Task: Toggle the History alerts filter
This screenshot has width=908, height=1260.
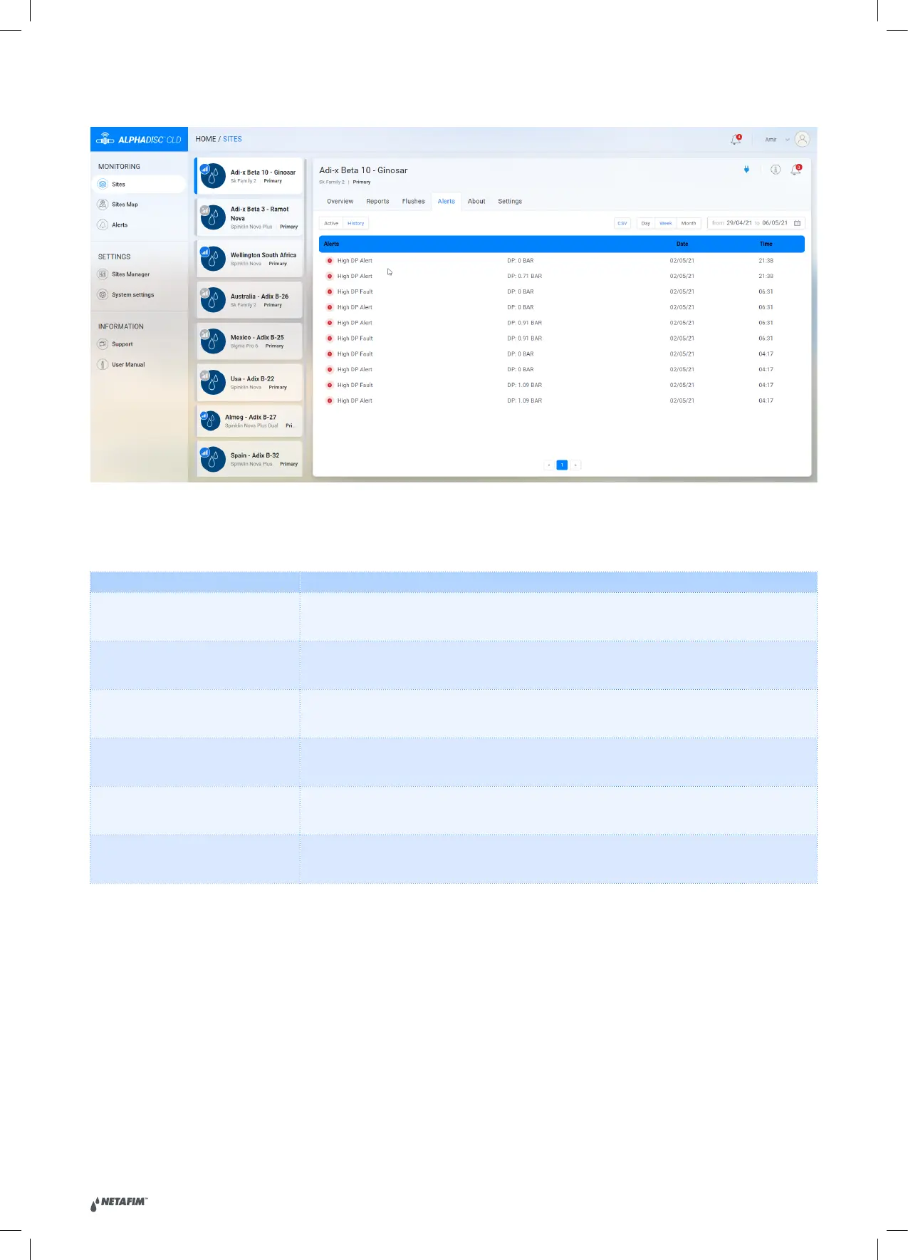Action: point(356,223)
